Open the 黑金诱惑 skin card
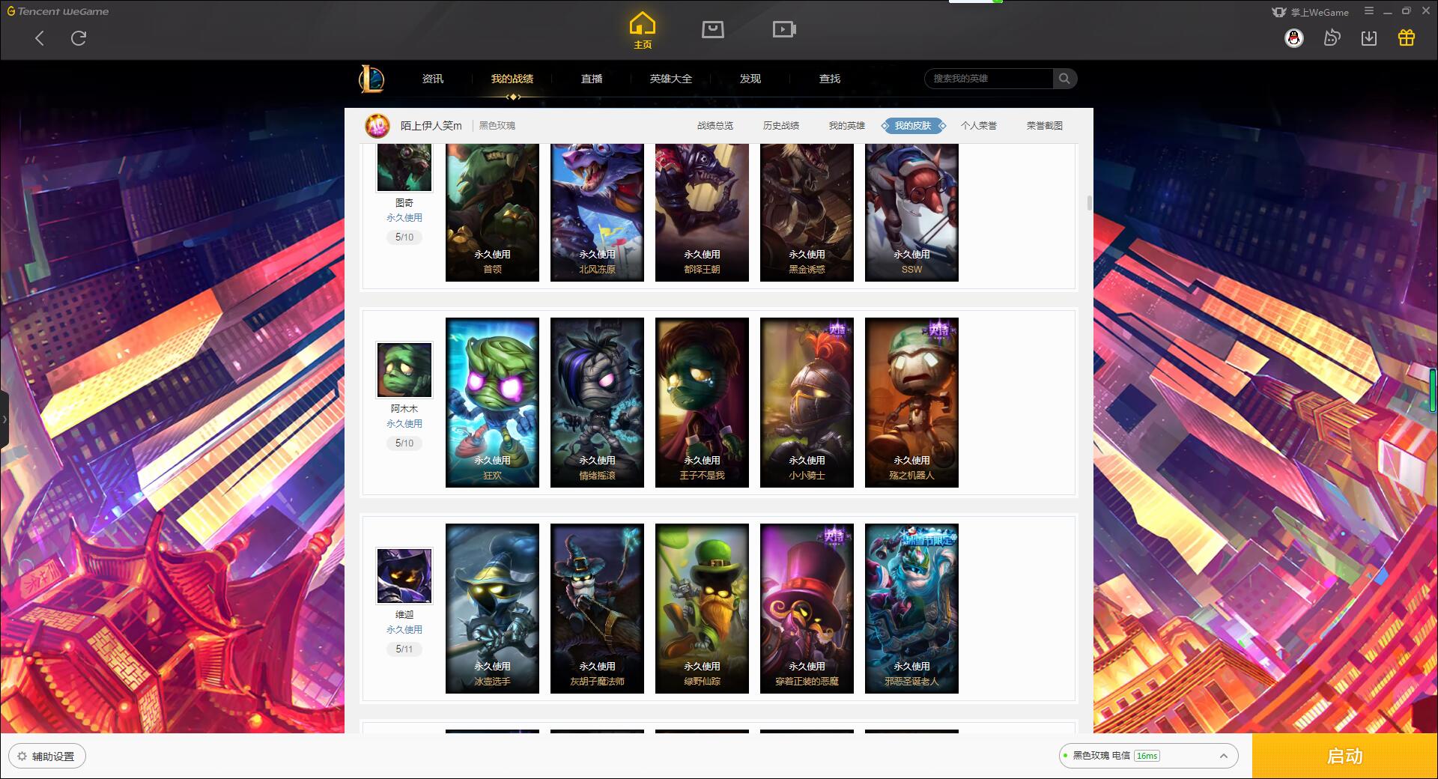Screen dimensions: 1438x779 (807, 213)
